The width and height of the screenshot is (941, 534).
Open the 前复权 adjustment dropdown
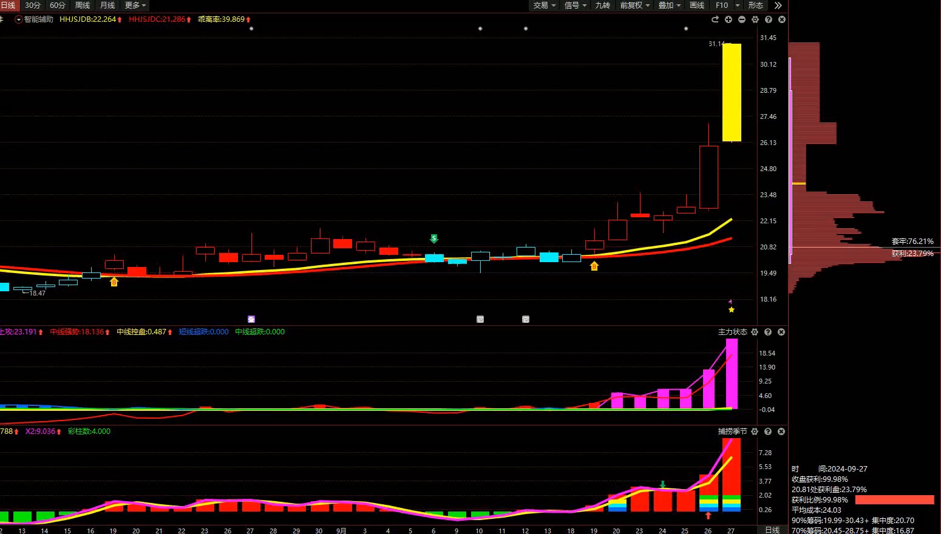pyautogui.click(x=634, y=5)
